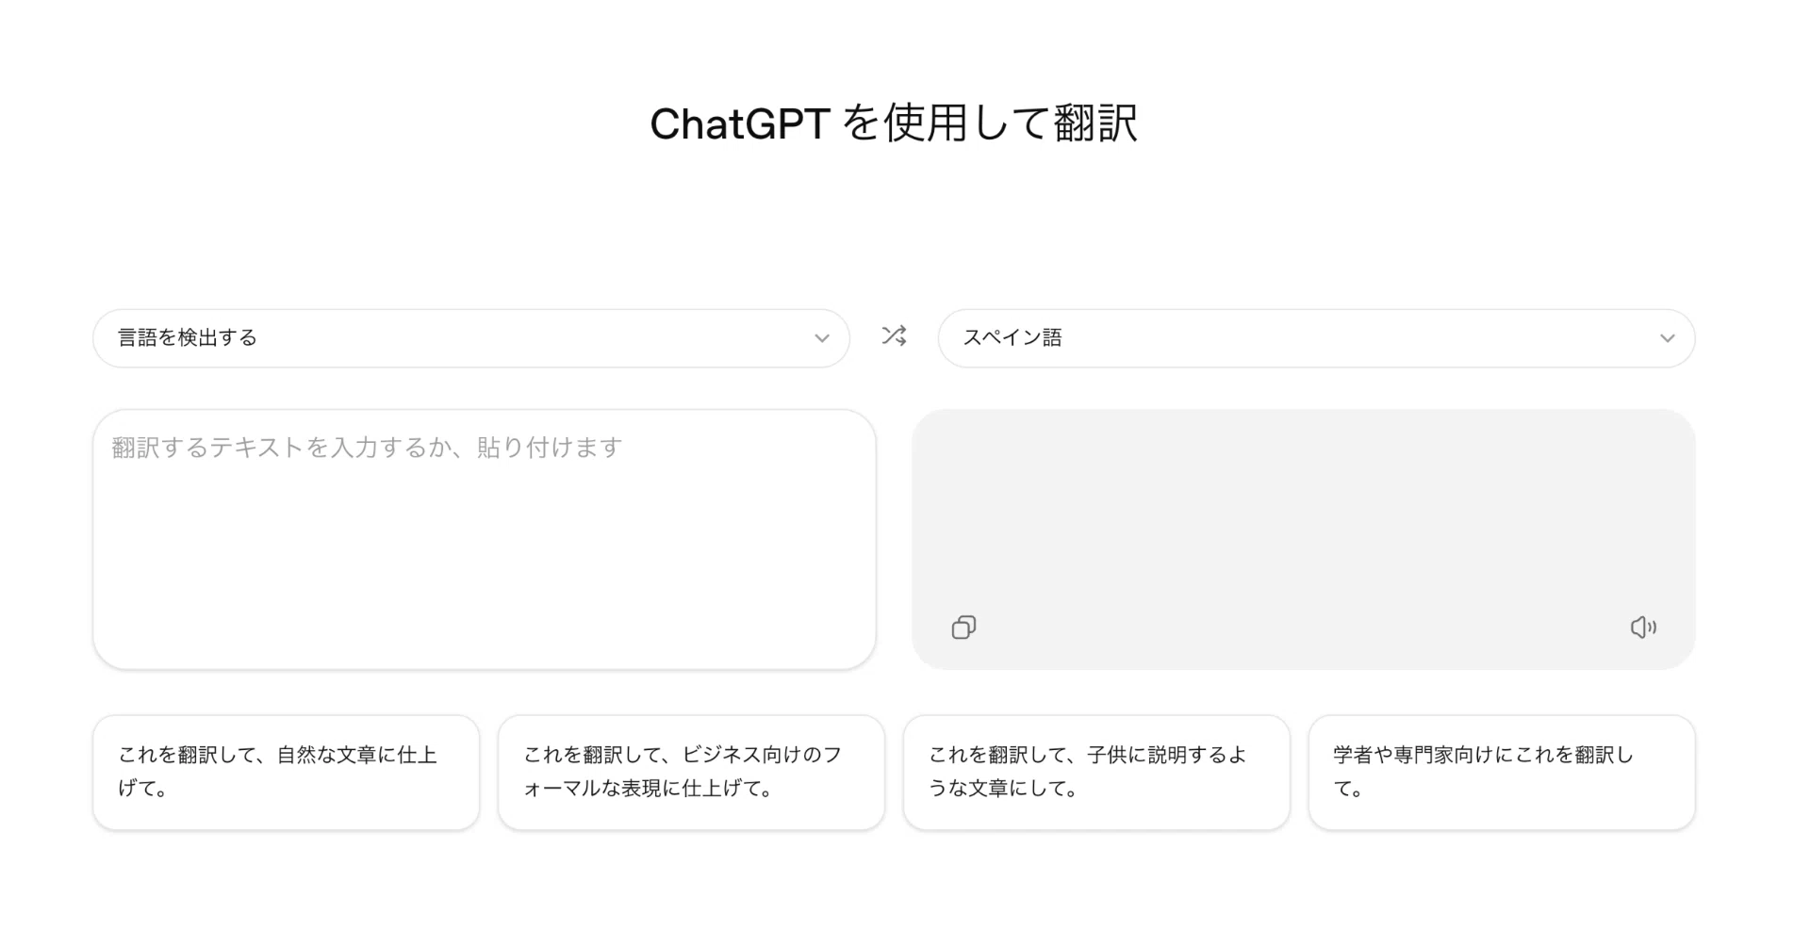1810x946 pixels.
Task: Select 学者や専門家向け translation suggestion
Action: click(x=1502, y=773)
